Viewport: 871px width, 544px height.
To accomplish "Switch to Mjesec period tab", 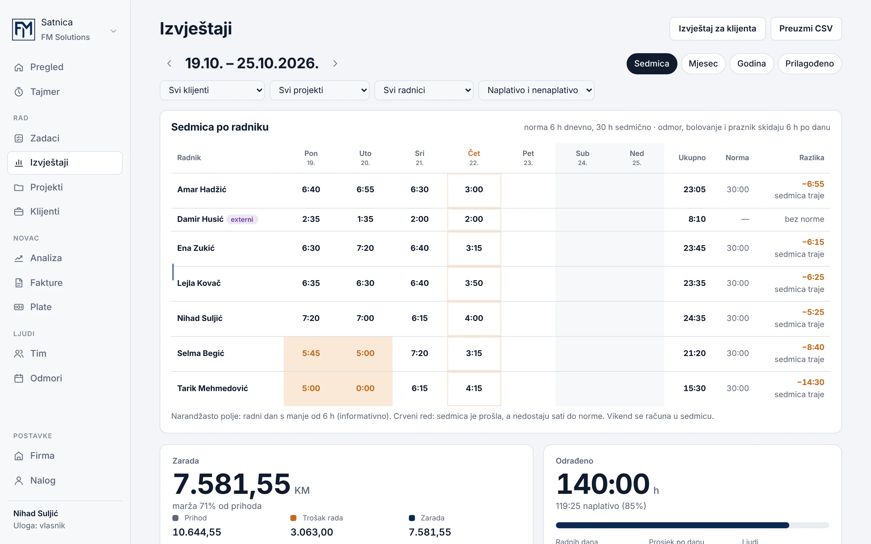I will [703, 64].
